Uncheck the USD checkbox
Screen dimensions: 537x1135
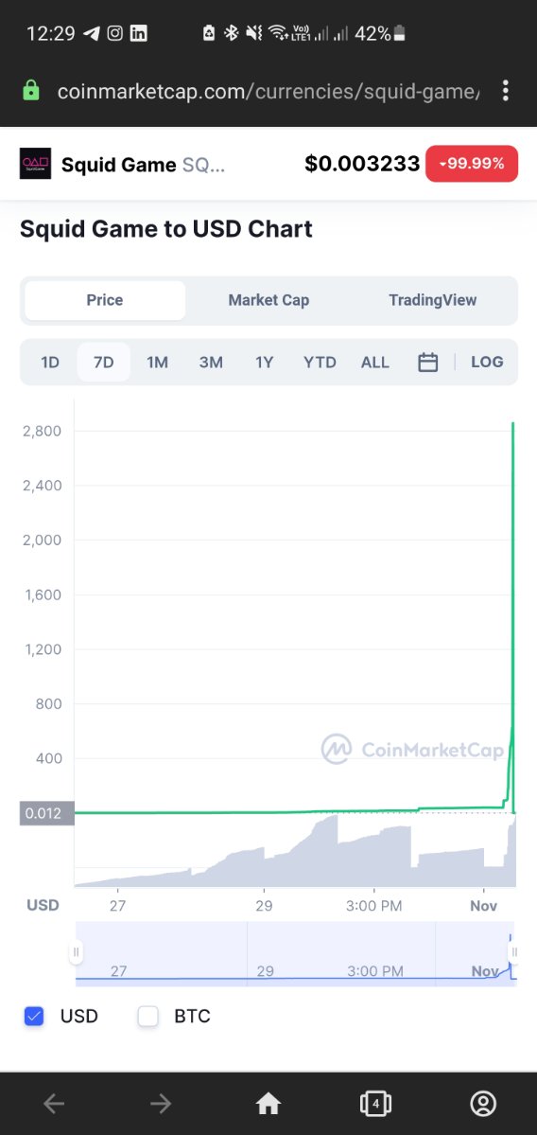tap(33, 1017)
